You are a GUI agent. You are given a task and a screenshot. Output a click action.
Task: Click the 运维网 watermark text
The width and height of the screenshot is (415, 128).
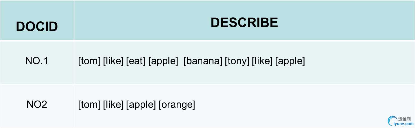(404, 119)
